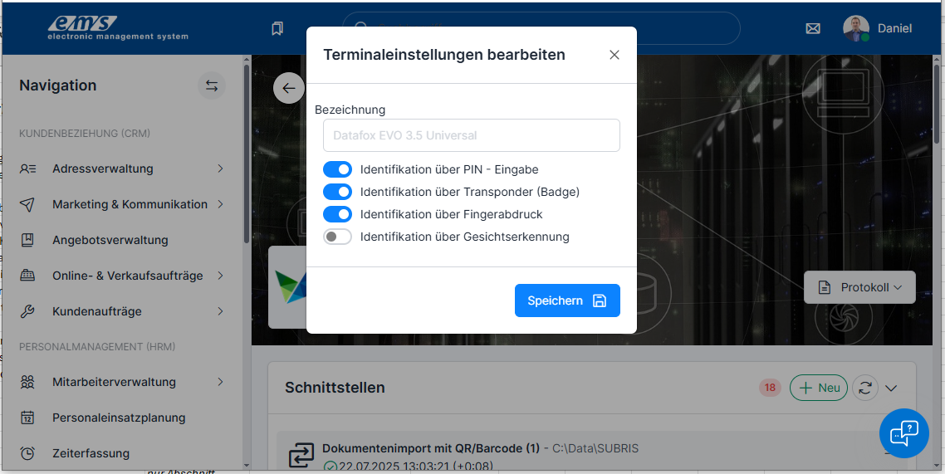945x474 pixels.
Task: Toggle Identifikation über Transponder (Badge)
Action: [x=337, y=192]
